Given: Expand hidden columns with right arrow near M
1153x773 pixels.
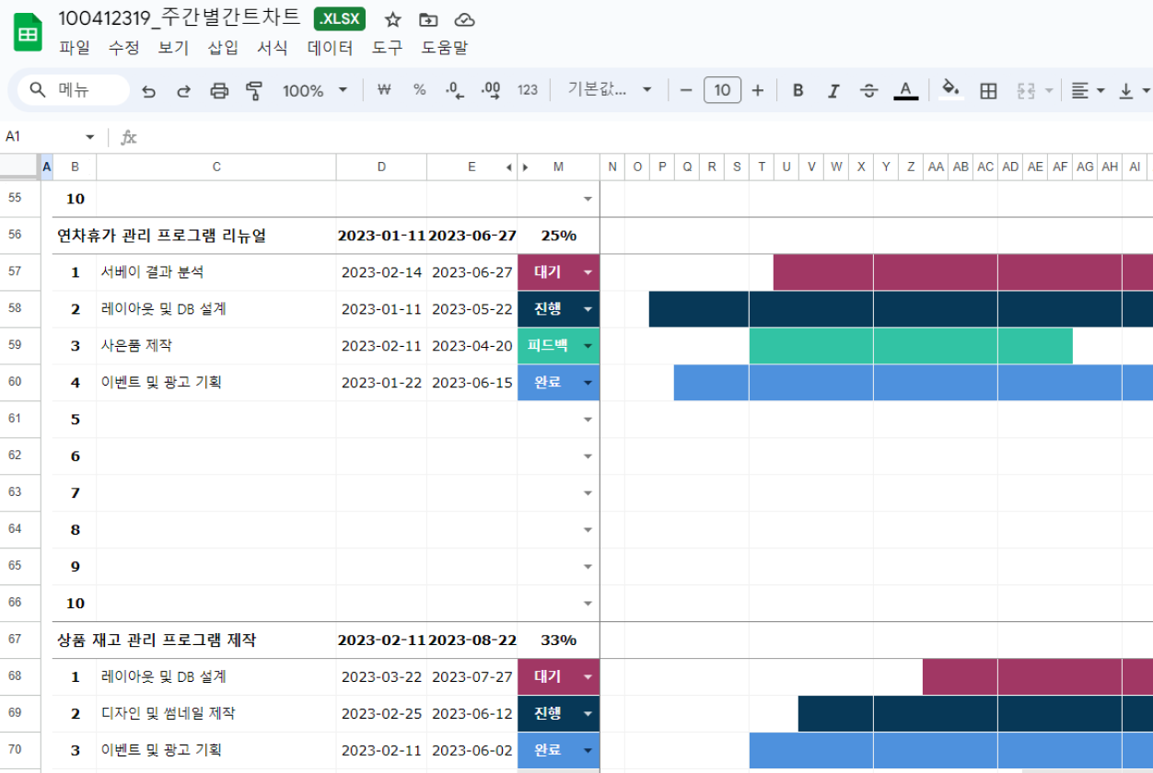Looking at the screenshot, I should (x=526, y=167).
